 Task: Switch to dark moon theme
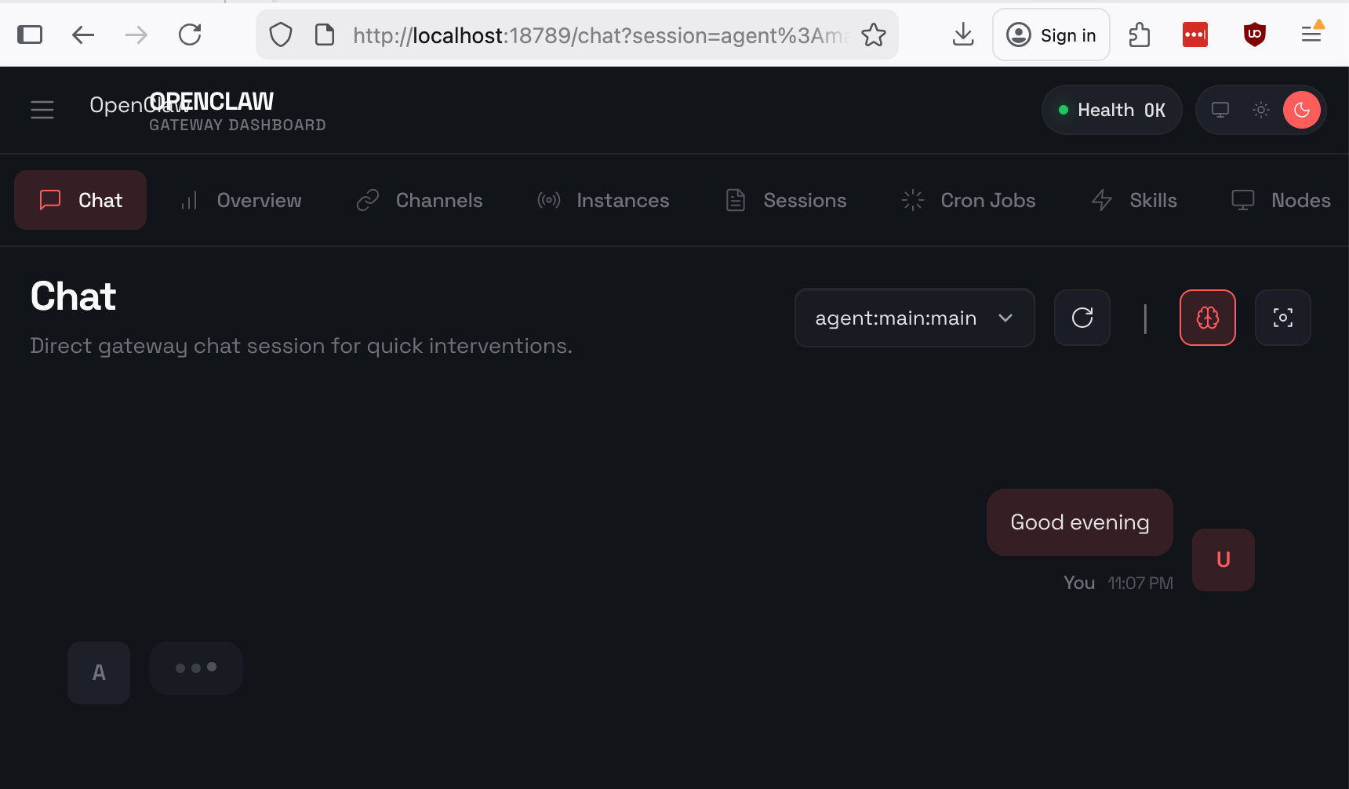[x=1301, y=110]
